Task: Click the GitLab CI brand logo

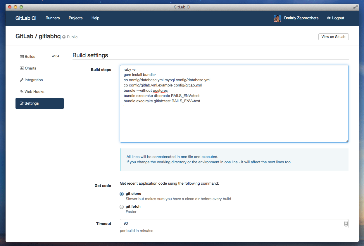Action: point(26,18)
